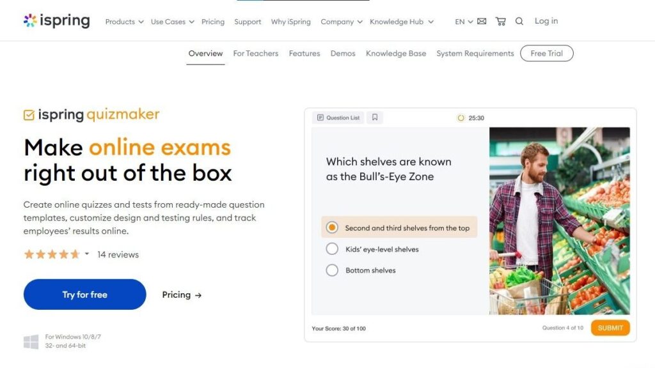Viewport: 655px width, 368px height.
Task: Switch to the Features tab
Action: click(304, 54)
